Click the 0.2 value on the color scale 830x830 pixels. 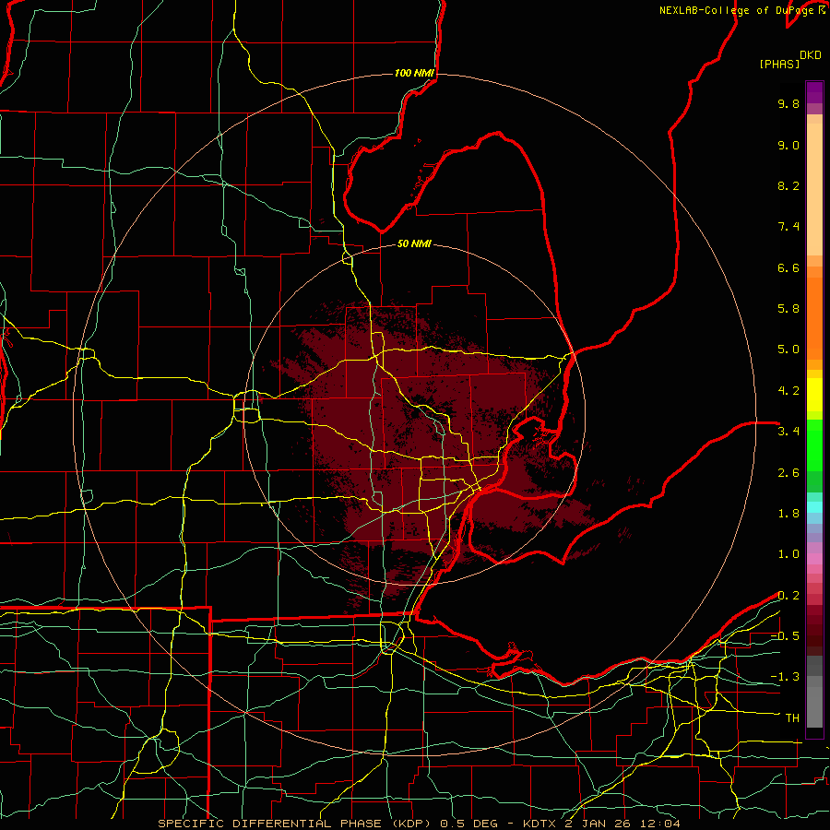point(788,596)
